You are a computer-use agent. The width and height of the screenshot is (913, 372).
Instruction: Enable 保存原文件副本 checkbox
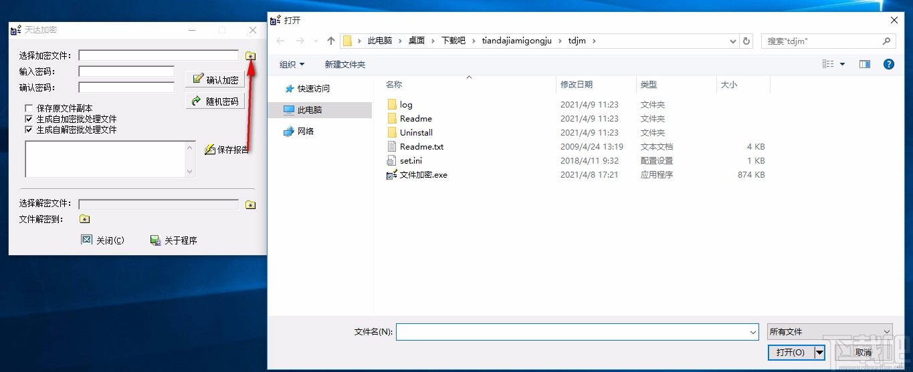click(x=29, y=108)
